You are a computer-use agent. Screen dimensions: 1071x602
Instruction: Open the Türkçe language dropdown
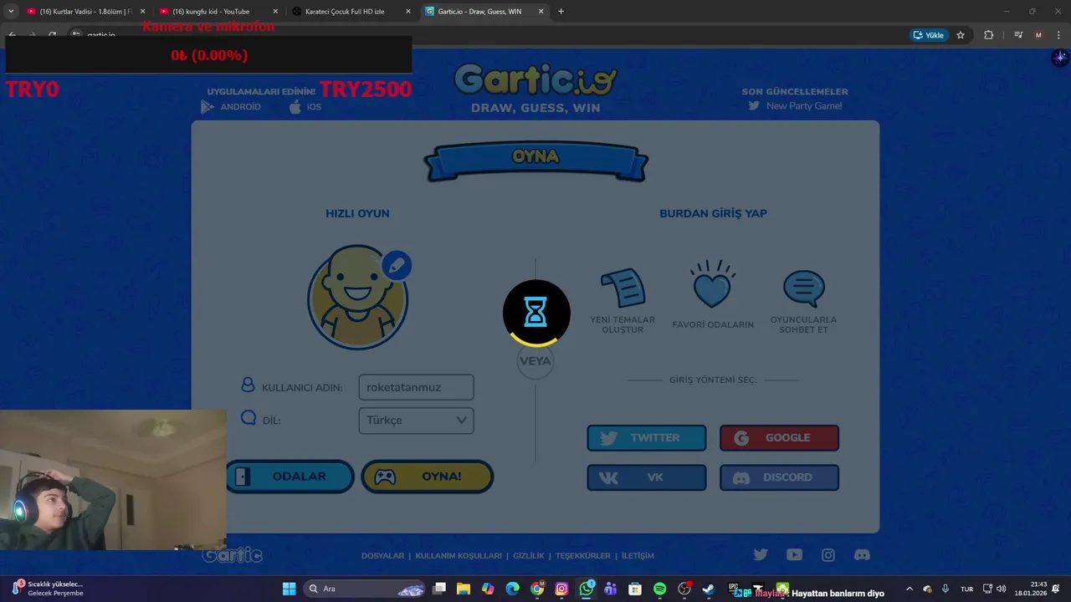point(416,421)
